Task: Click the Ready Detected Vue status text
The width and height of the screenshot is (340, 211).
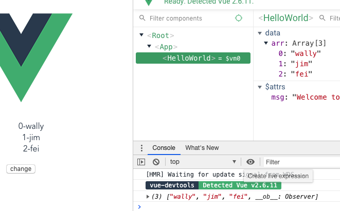Action: pos(209,2)
